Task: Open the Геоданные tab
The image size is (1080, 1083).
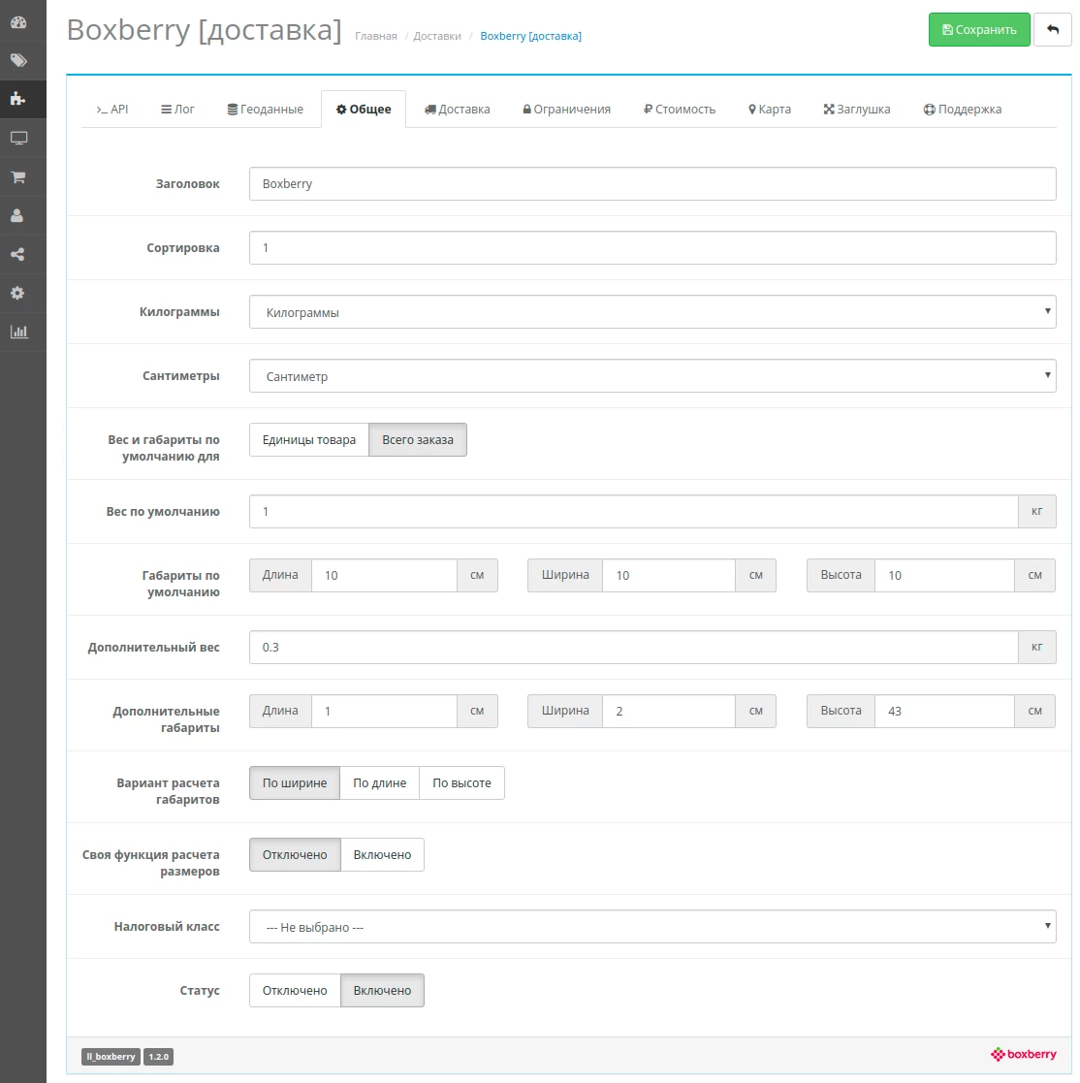Action: point(266,110)
